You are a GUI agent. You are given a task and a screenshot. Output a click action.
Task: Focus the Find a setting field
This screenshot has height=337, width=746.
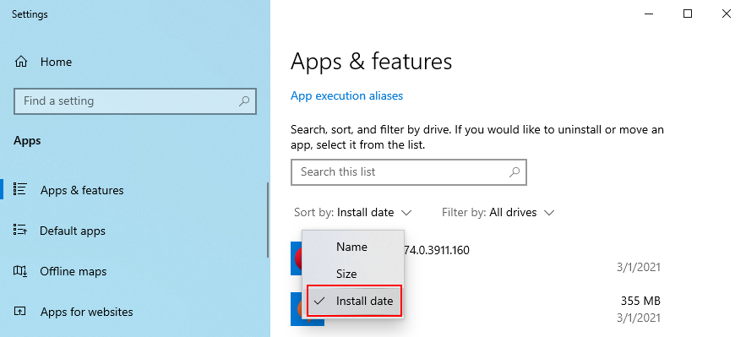[x=135, y=101]
